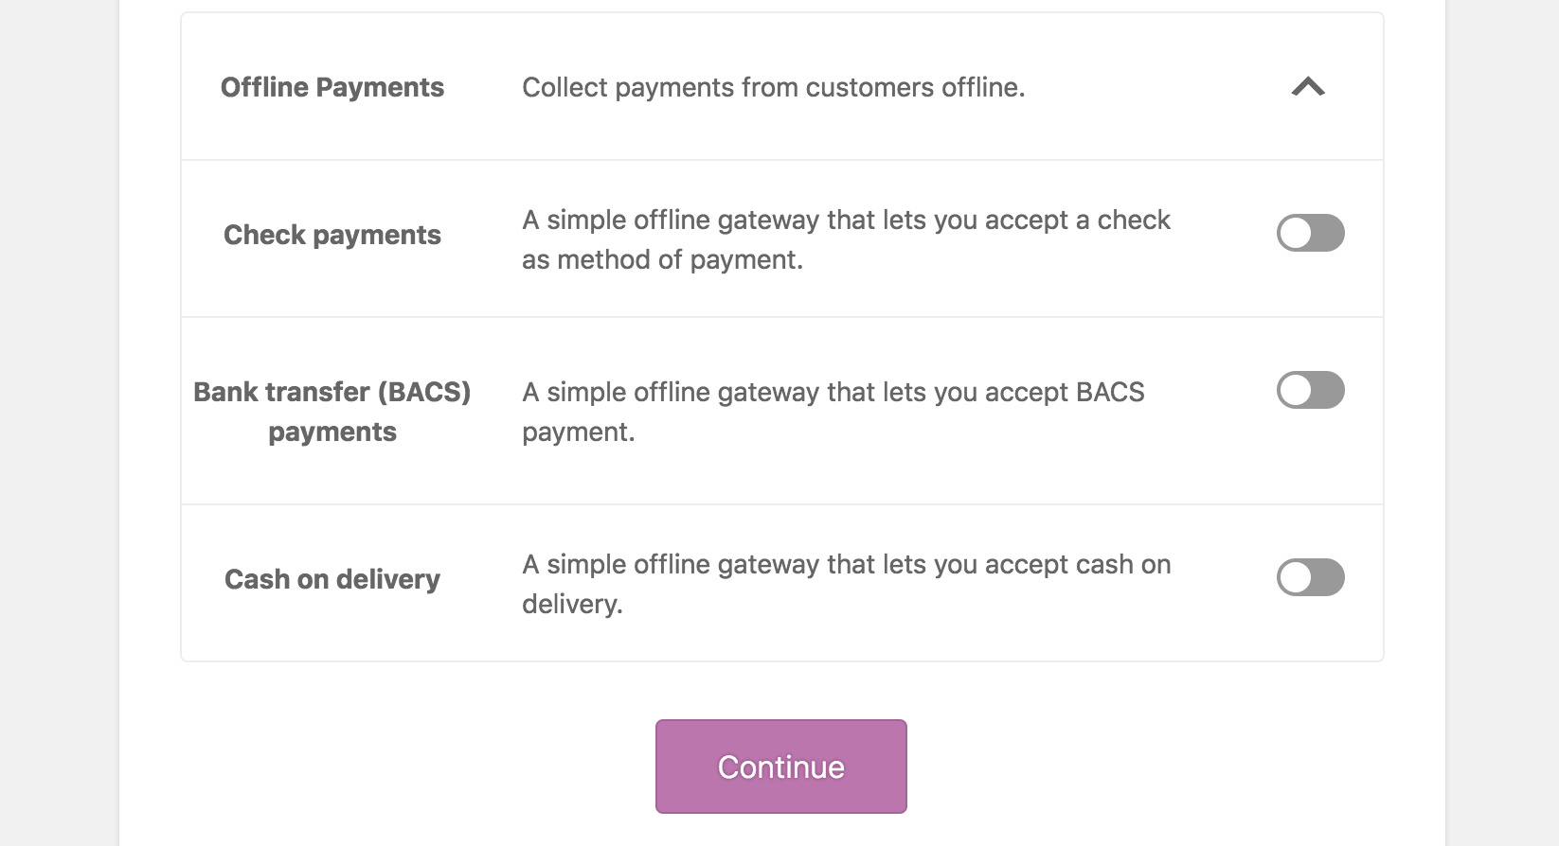Screen dimensions: 1559x846
Task: Click 'cash on' in the delivery description
Action: [1123, 564]
